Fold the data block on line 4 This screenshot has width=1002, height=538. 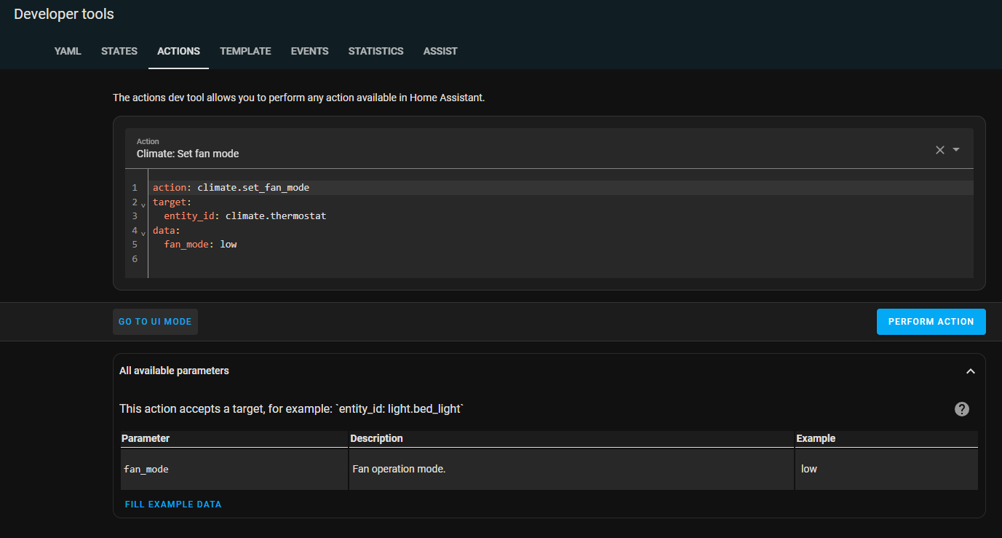(x=143, y=233)
